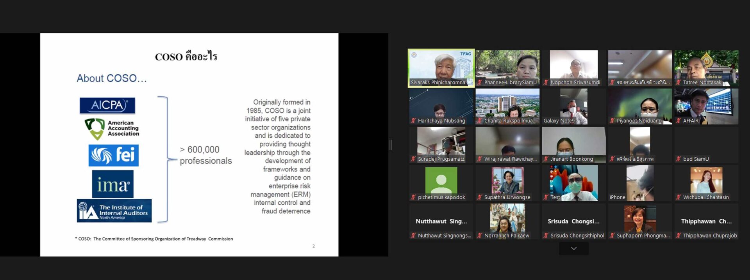The image size is (750, 280).
Task: Click the Thipphawan Chuprajob name tile
Action: [x=706, y=222]
